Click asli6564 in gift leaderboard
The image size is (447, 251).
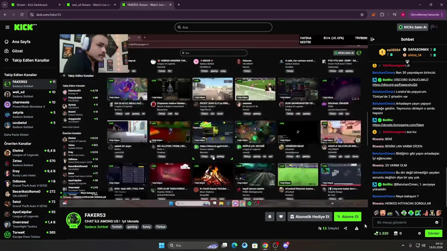[394, 50]
